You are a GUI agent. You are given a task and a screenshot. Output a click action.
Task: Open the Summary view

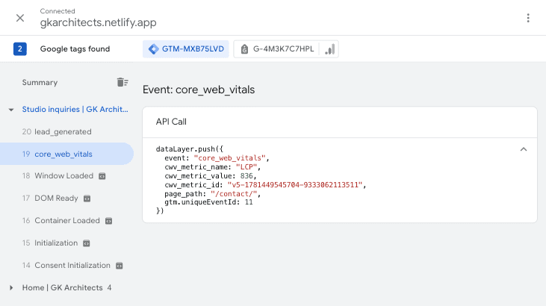pyautogui.click(x=40, y=83)
